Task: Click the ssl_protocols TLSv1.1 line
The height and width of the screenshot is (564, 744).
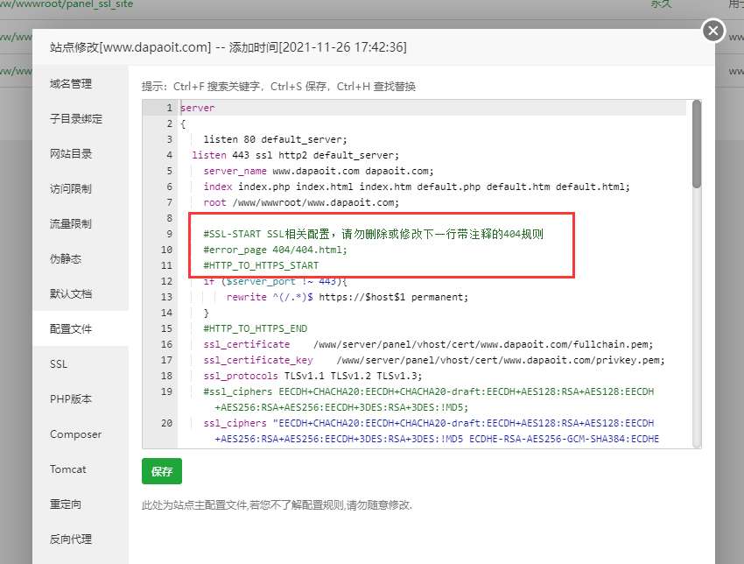Action: pyautogui.click(x=312, y=376)
